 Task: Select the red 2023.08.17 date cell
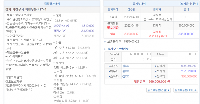tap(129, 34)
